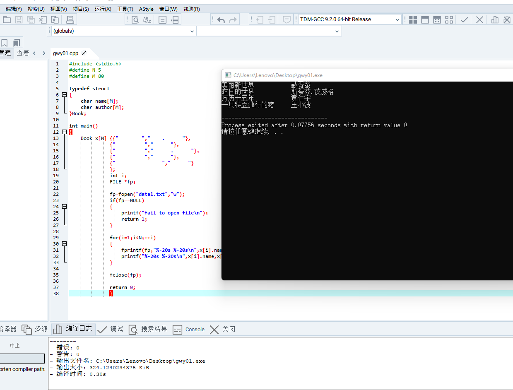Screen dimensions: 513x390
Task: Click the 中止 abort button
Action: 15,345
